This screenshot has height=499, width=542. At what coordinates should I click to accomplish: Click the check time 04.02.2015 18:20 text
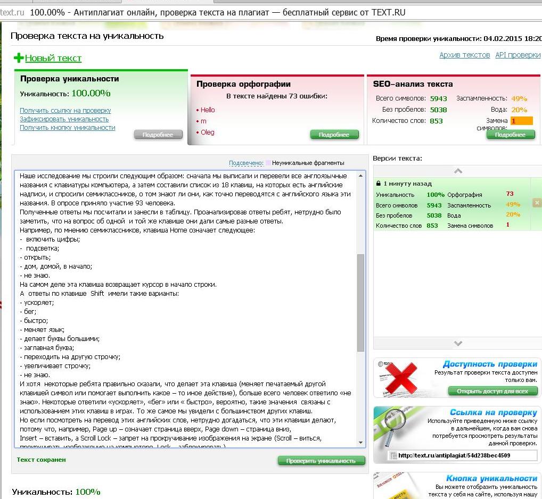(513, 39)
